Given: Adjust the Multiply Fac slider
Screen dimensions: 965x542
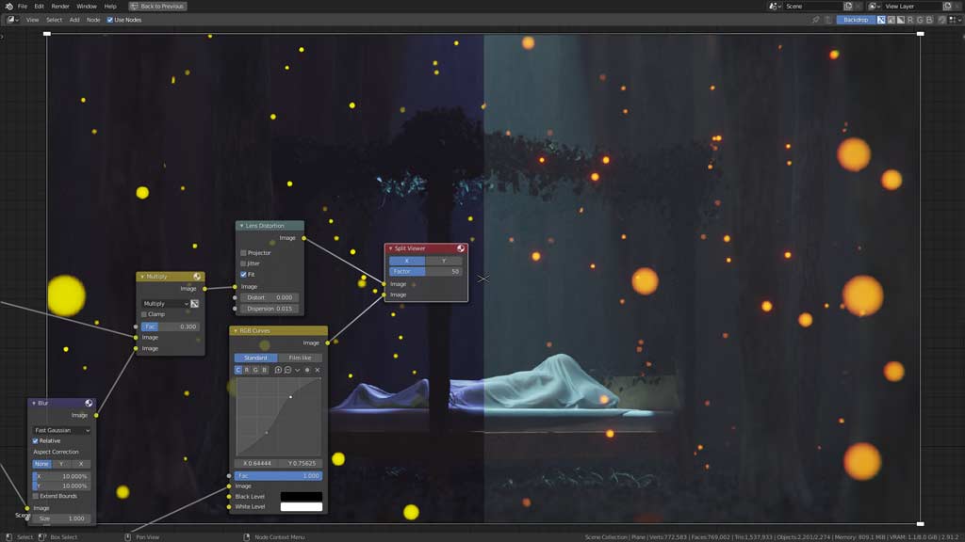Looking at the screenshot, I should coord(170,327).
